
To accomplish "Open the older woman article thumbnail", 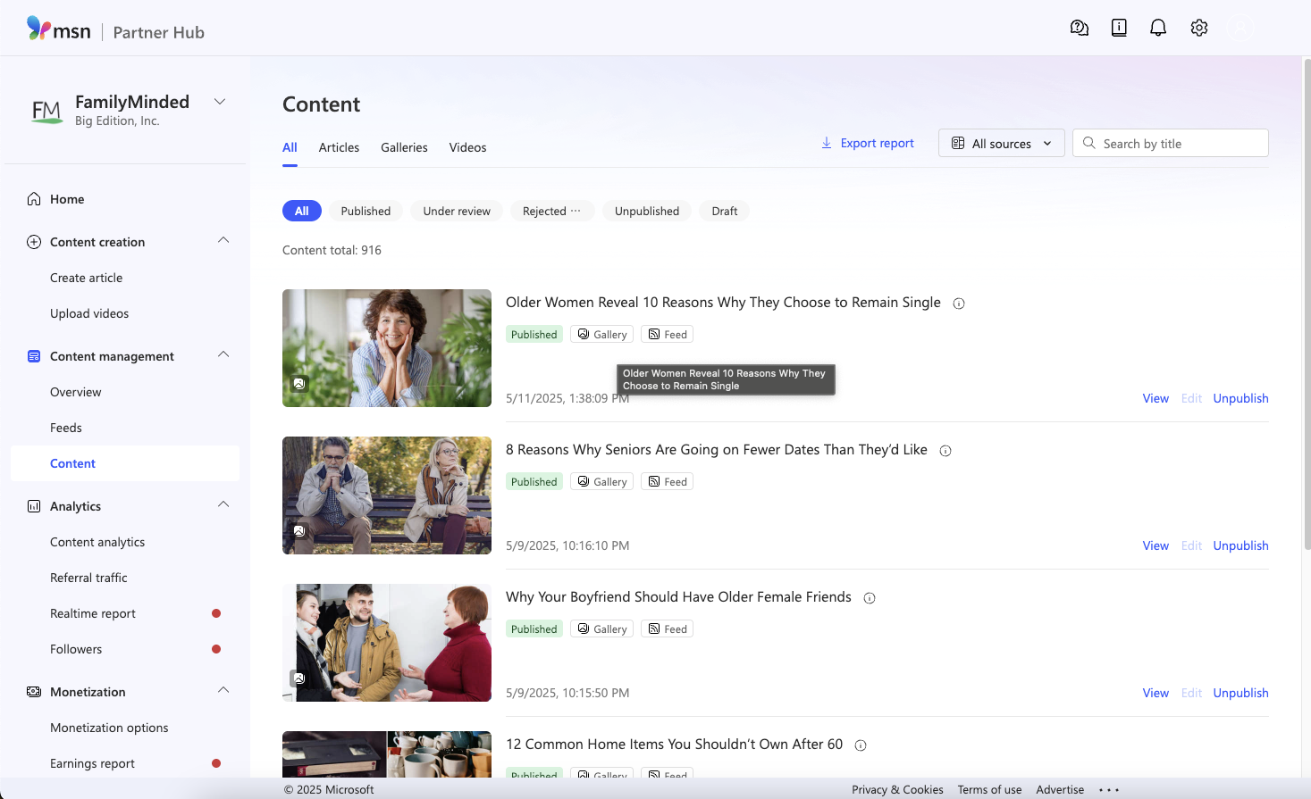I will coord(387,348).
